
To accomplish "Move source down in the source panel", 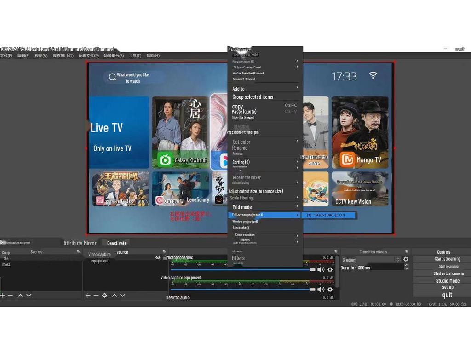I will pos(122,296).
